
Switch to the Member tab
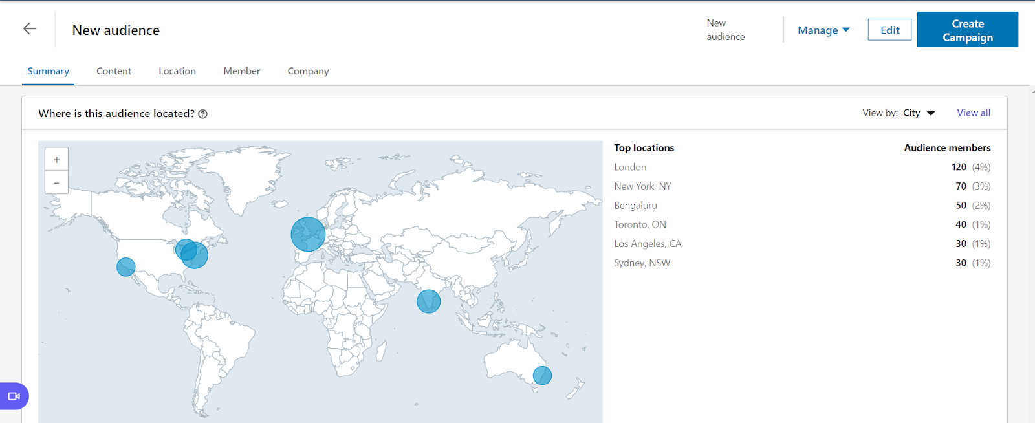(242, 71)
